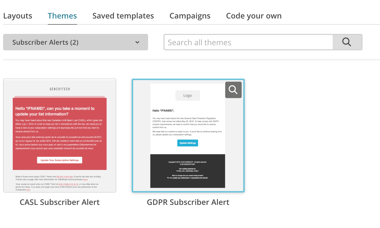Image resolution: width=380 pixels, height=228 pixels.
Task: Preview the GDPR theme with the magnifier icon
Action: tap(233, 90)
